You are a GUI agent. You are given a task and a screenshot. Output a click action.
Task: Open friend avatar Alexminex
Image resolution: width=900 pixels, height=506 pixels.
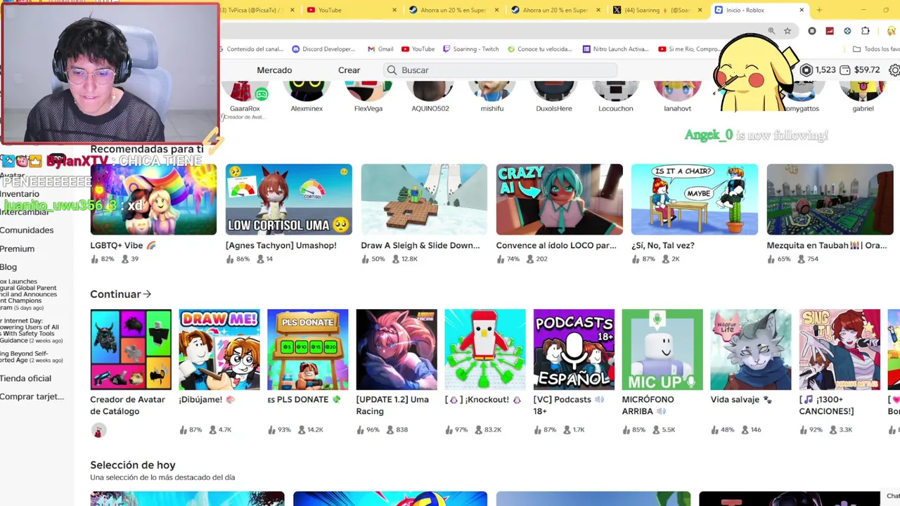tap(307, 91)
